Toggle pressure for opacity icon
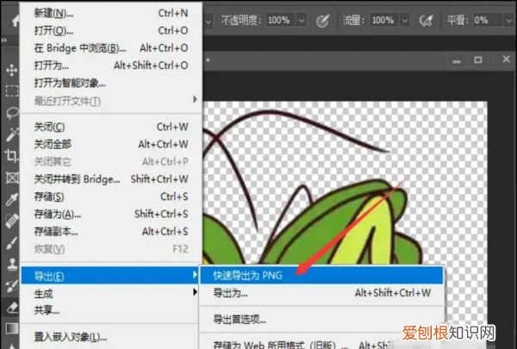Viewport: 517px width, 349px height. (322, 21)
